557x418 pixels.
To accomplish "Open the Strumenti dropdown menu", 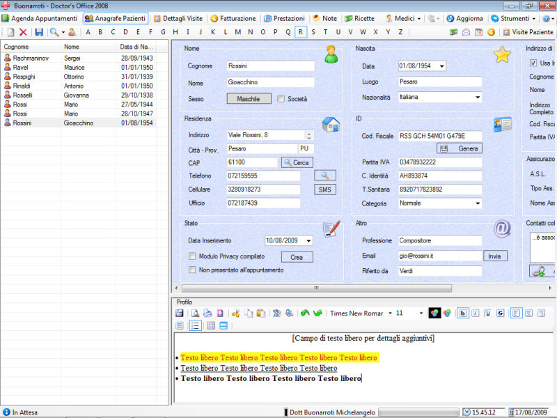I will [x=514, y=19].
